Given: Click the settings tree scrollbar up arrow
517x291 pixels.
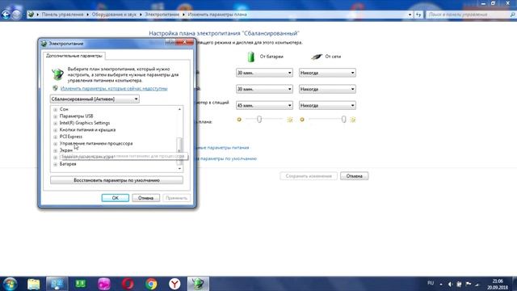Looking at the screenshot, I should click(179, 109).
